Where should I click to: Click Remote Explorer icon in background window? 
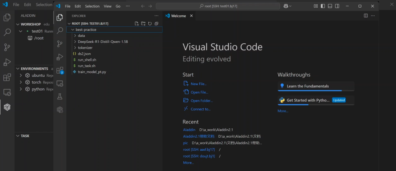pyautogui.click(x=7, y=92)
